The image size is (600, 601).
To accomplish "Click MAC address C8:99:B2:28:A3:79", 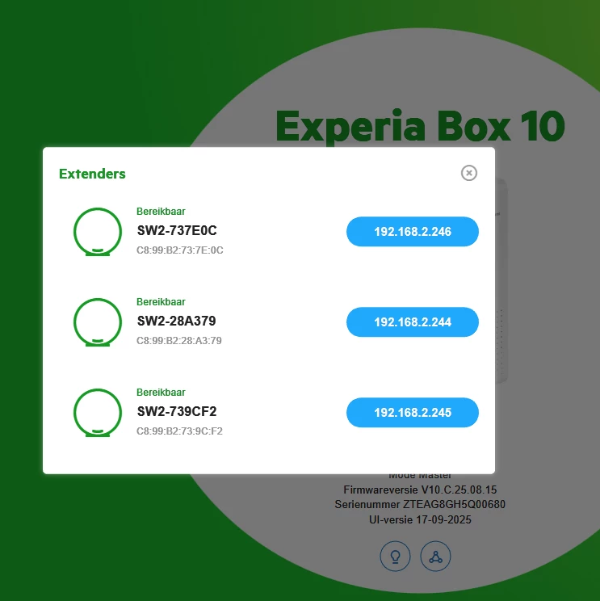I will coord(179,341).
